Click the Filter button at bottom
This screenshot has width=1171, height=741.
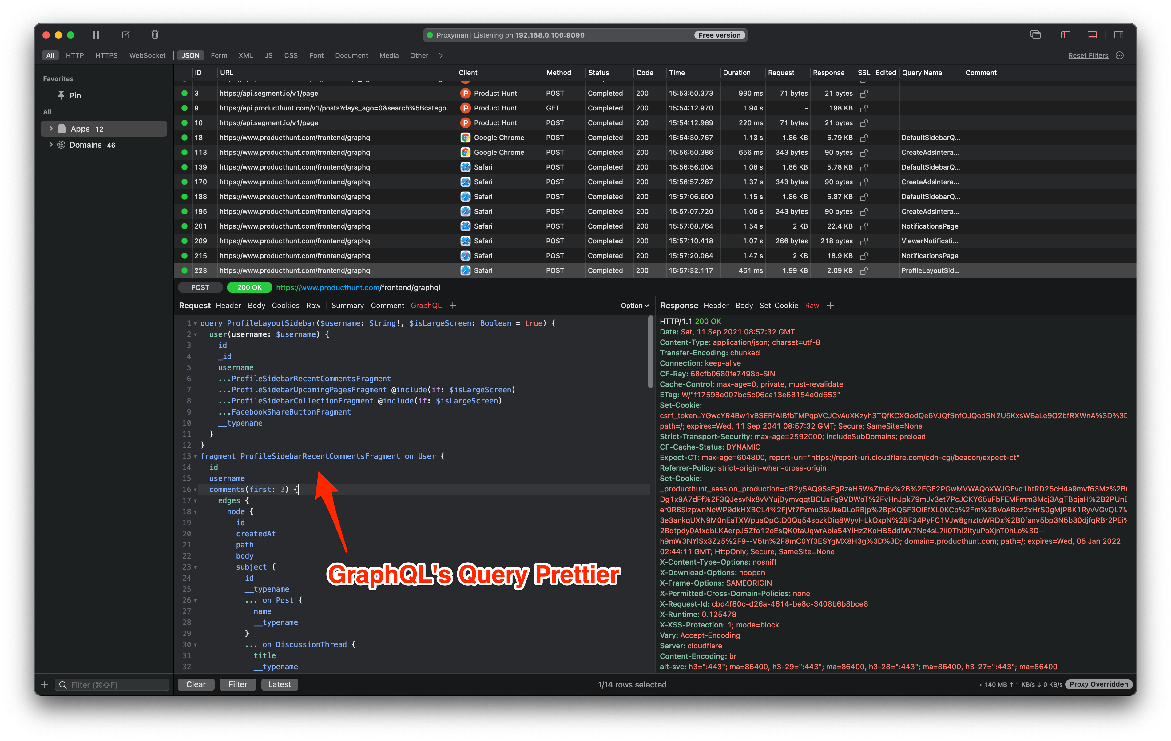click(238, 685)
